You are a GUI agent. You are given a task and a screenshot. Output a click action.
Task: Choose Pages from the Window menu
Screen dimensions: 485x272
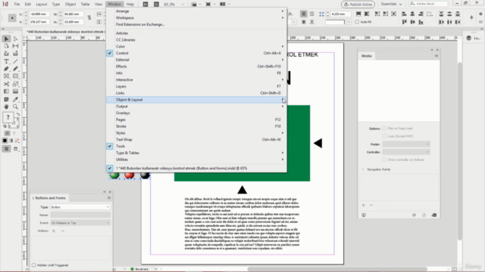[196, 119]
